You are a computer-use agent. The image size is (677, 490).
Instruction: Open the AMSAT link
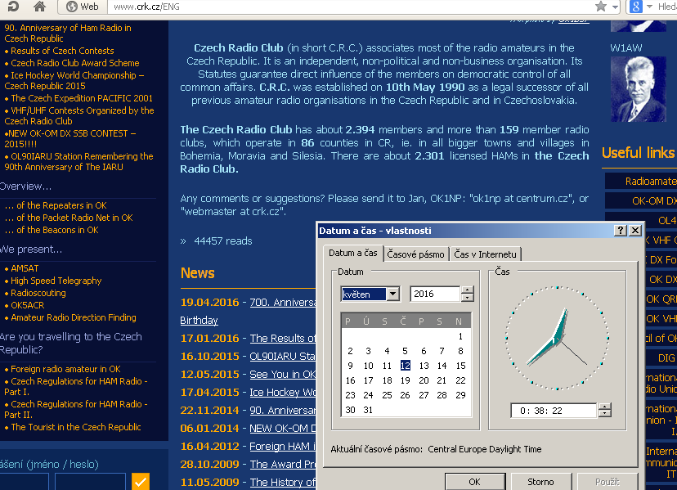coord(25,268)
